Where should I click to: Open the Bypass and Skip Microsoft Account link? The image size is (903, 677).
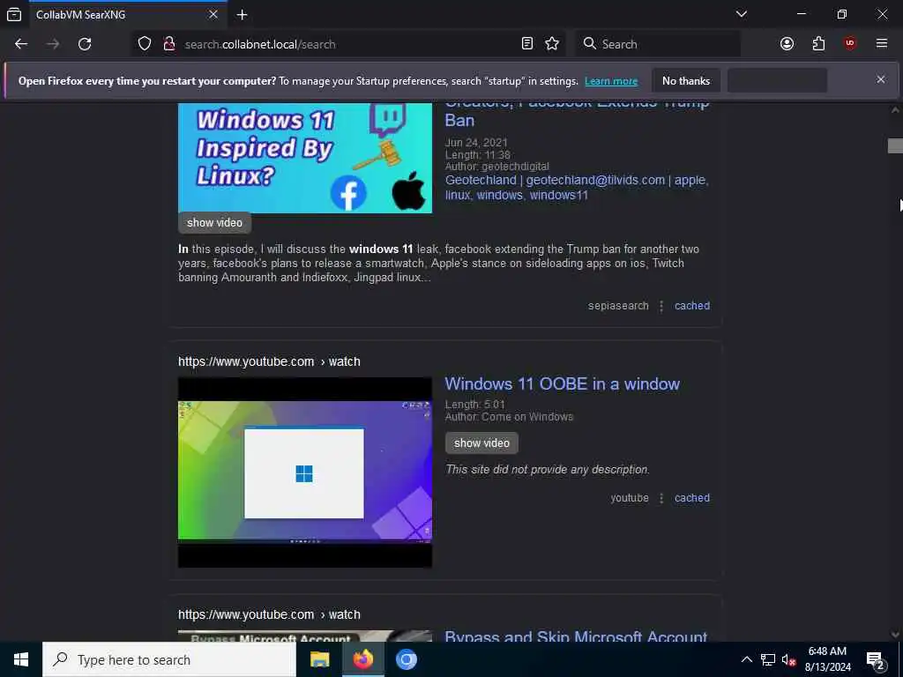[576, 636]
